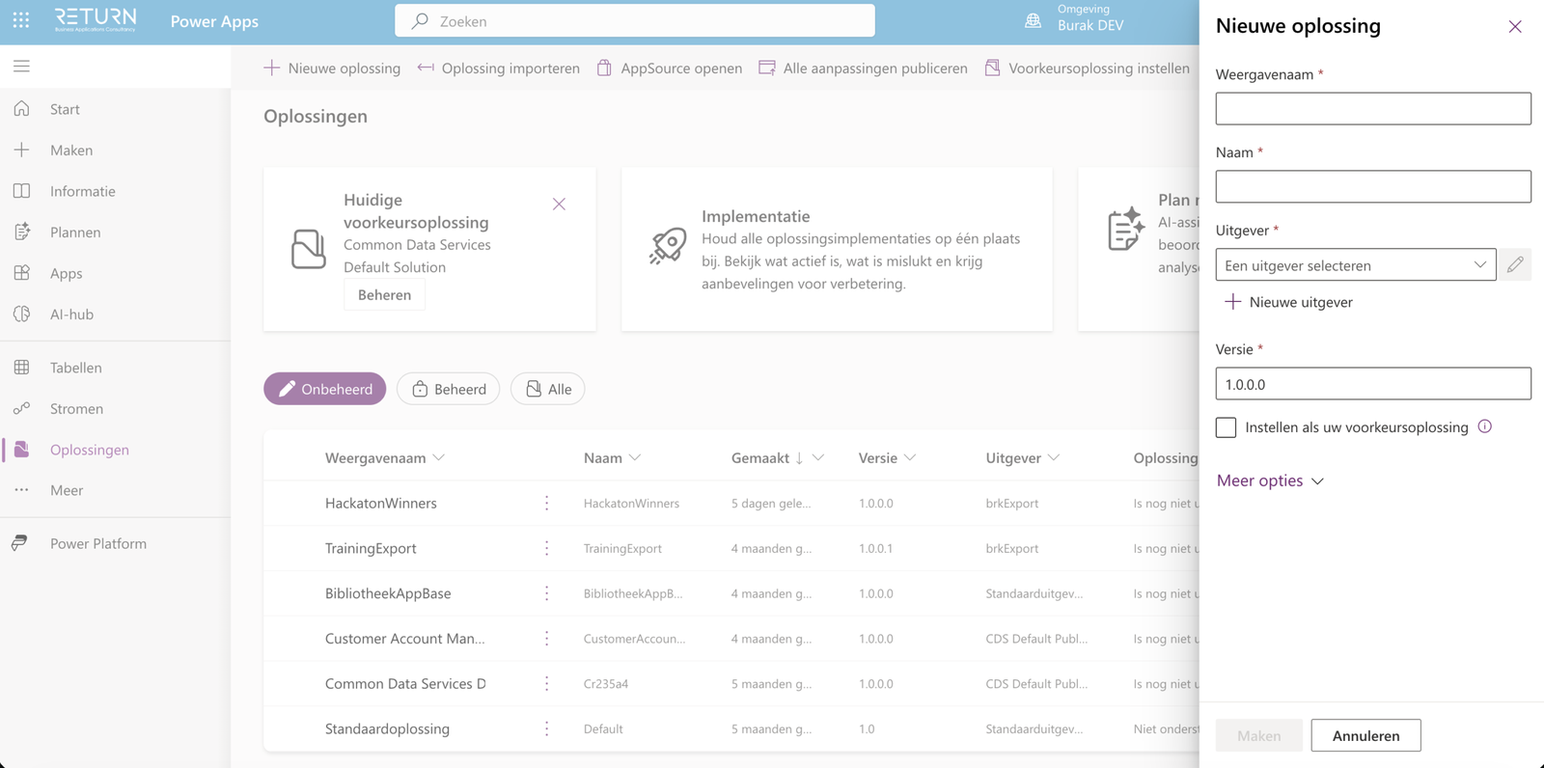
Task: Open the environment globe icon
Action: point(1033,20)
